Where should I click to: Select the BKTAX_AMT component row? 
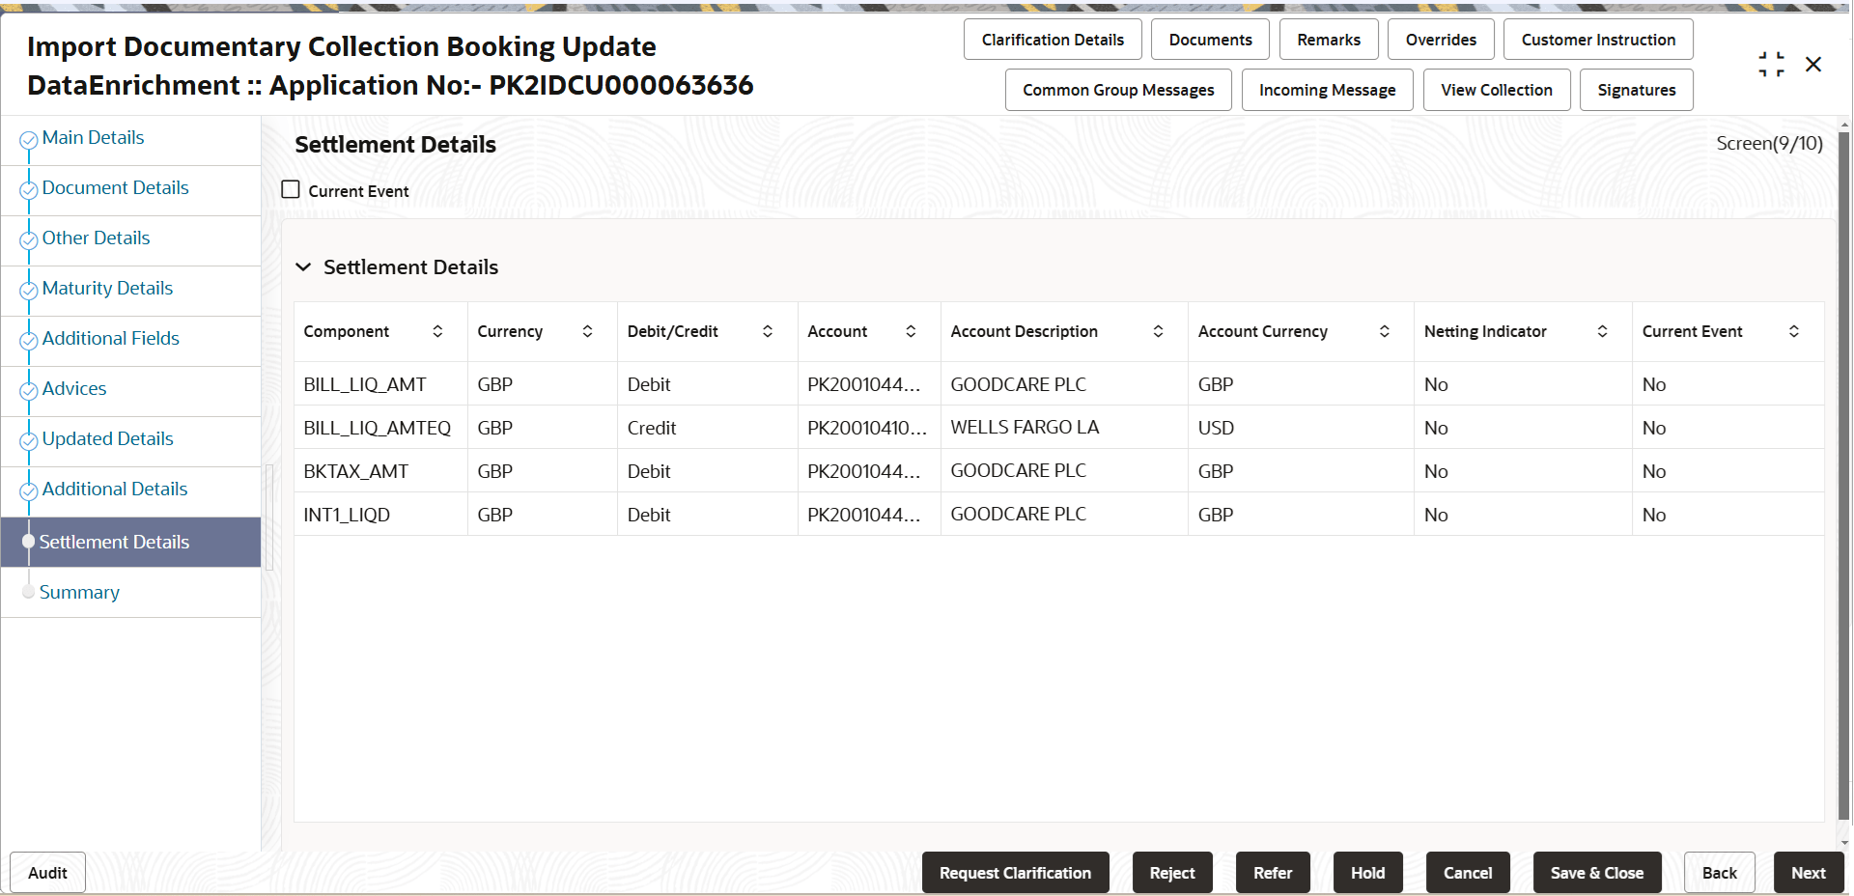[1059, 471]
